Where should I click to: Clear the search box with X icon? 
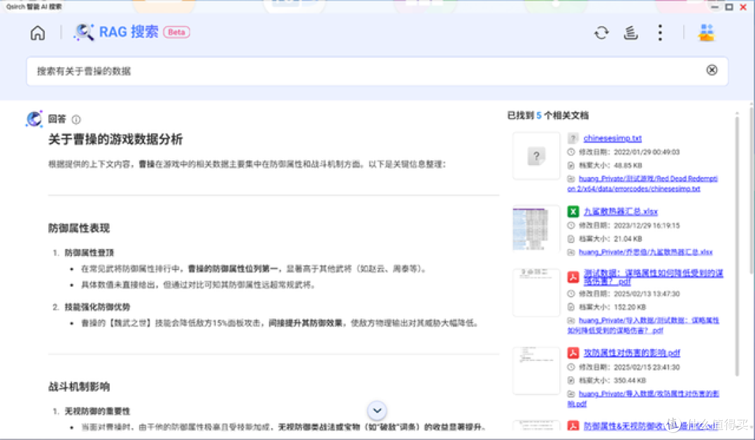pos(712,71)
